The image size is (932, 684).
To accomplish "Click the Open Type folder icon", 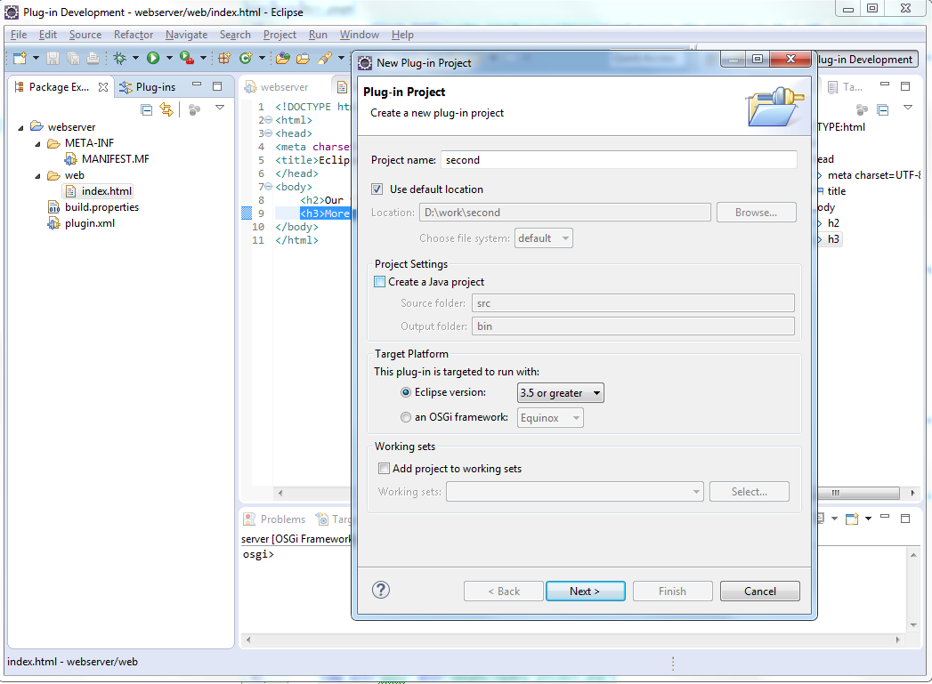I will click(x=283, y=58).
